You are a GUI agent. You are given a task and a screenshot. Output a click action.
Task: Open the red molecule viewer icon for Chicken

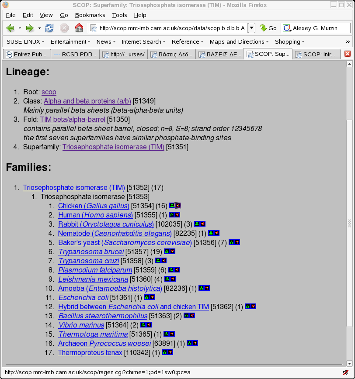click(178, 206)
